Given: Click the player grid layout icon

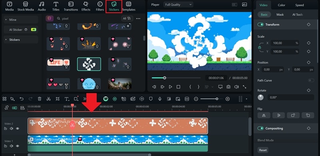Looking at the screenshot, I should coord(234,4).
